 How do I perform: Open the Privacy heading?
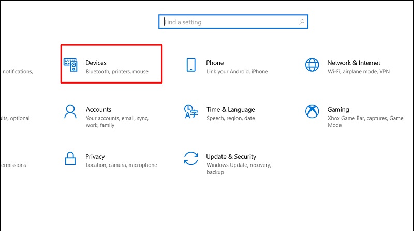click(95, 157)
